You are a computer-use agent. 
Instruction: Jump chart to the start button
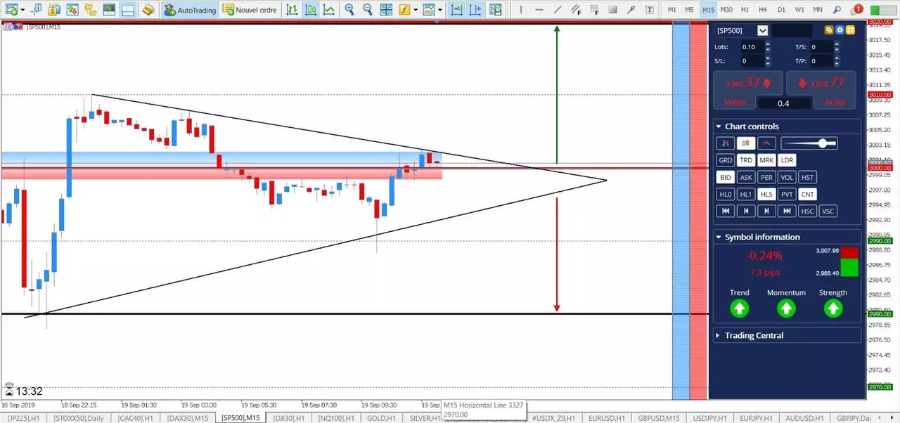[x=725, y=211]
